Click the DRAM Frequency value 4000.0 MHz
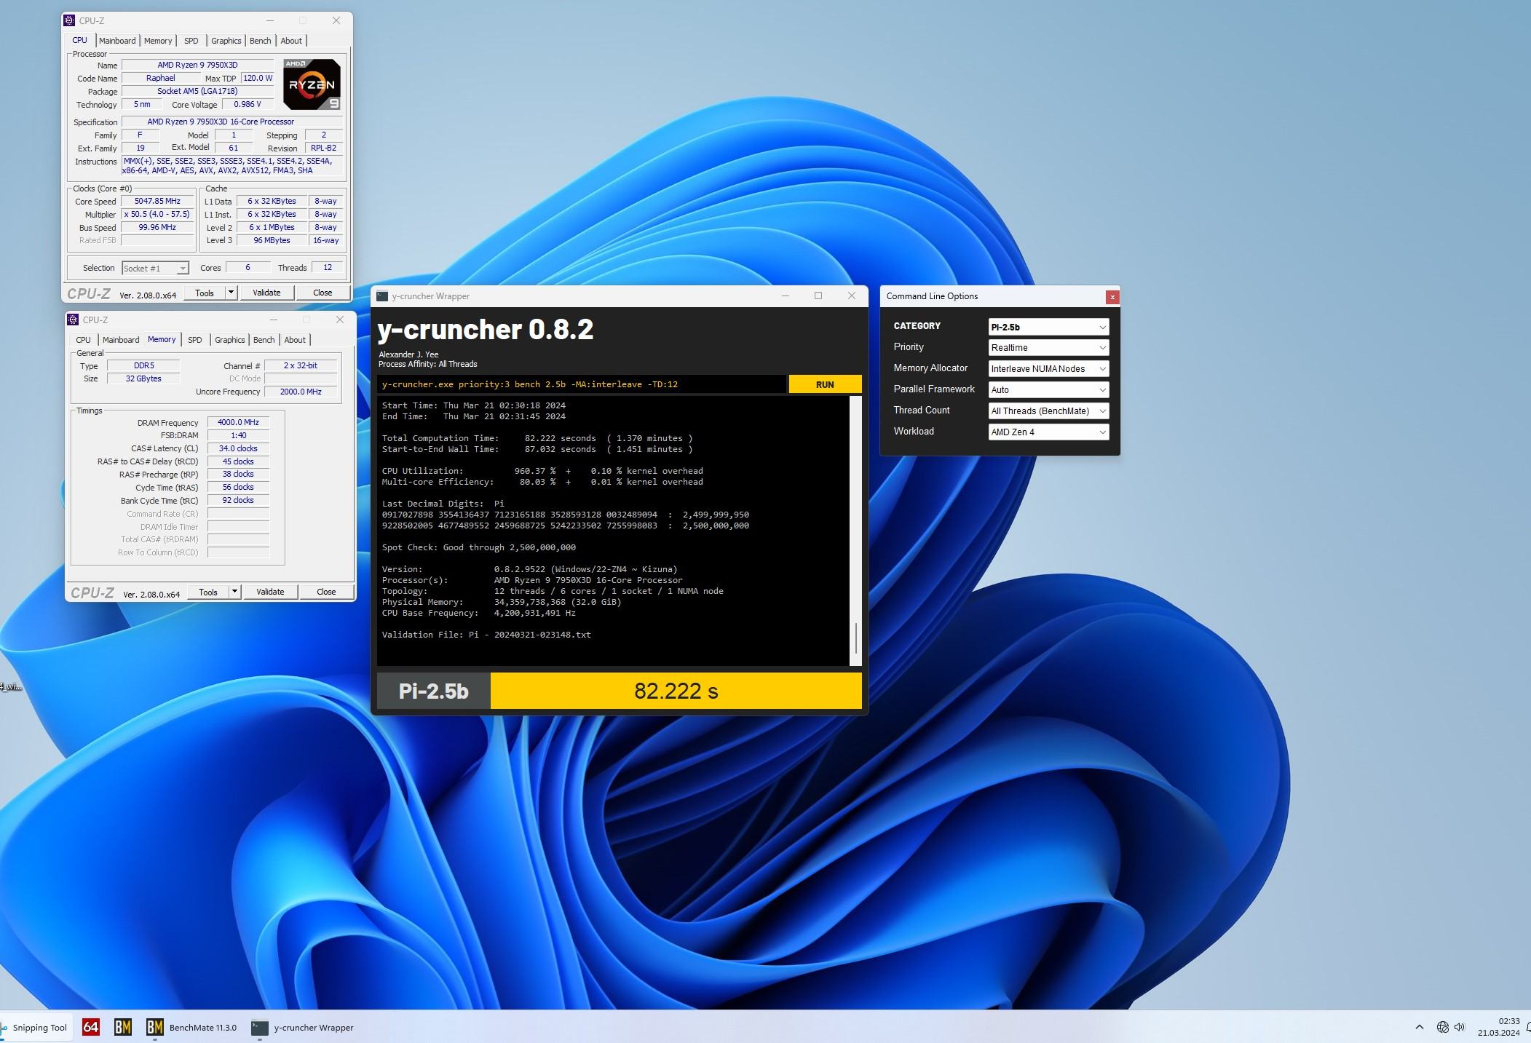1531x1043 pixels. tap(238, 423)
